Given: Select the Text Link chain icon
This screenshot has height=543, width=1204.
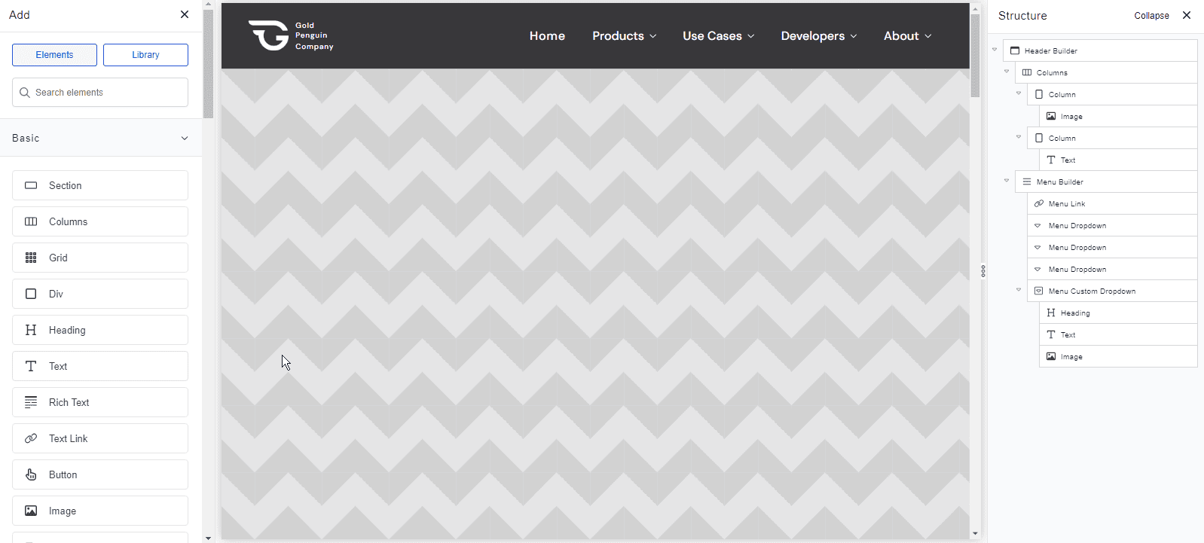Looking at the screenshot, I should [31, 438].
